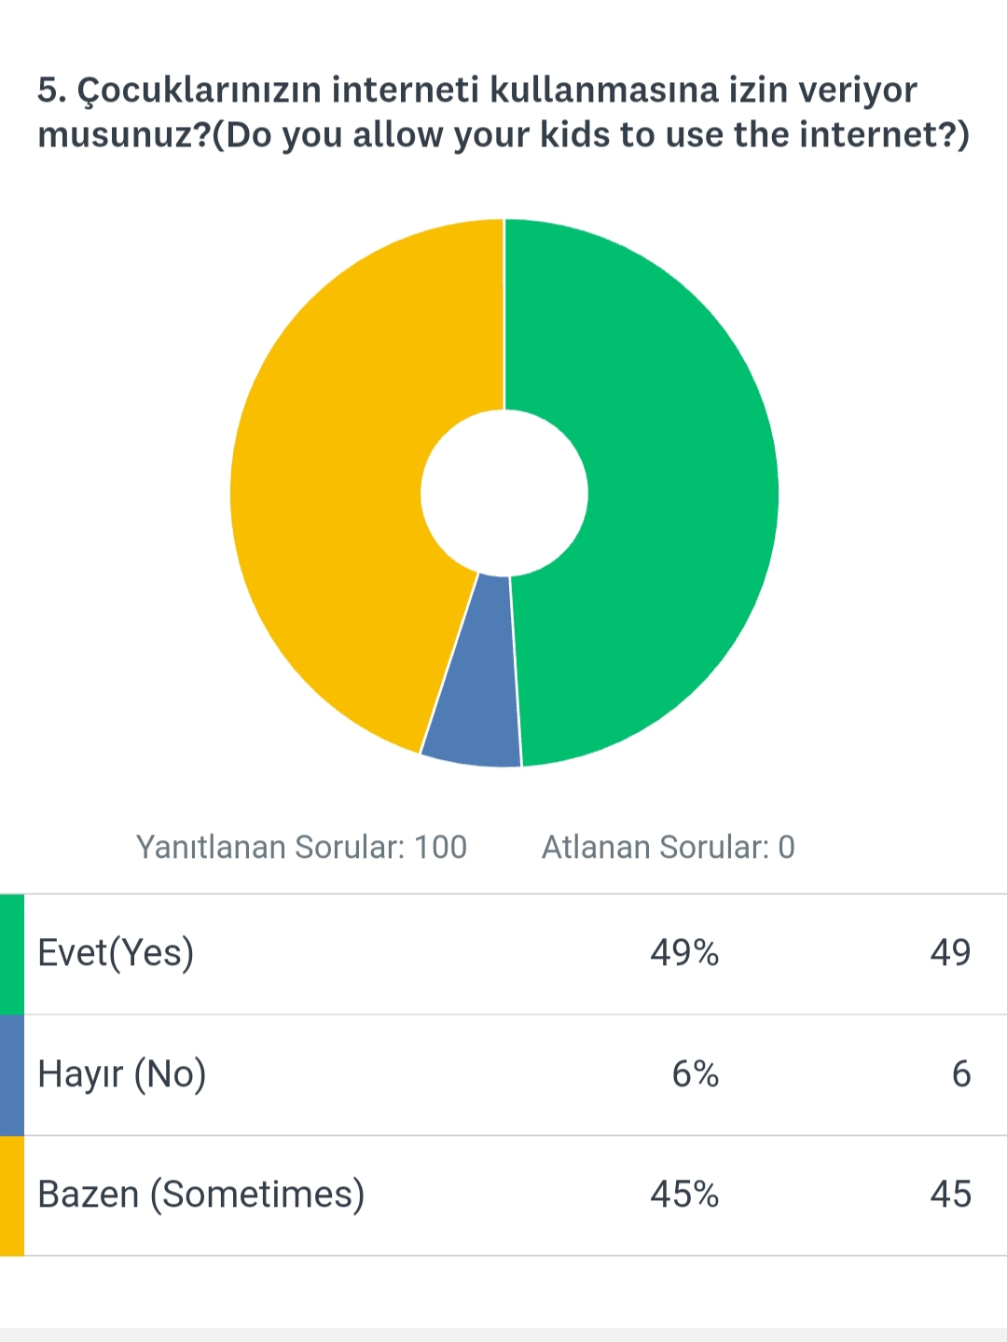
Task: Click the question 5 title text
Action: click(476, 90)
